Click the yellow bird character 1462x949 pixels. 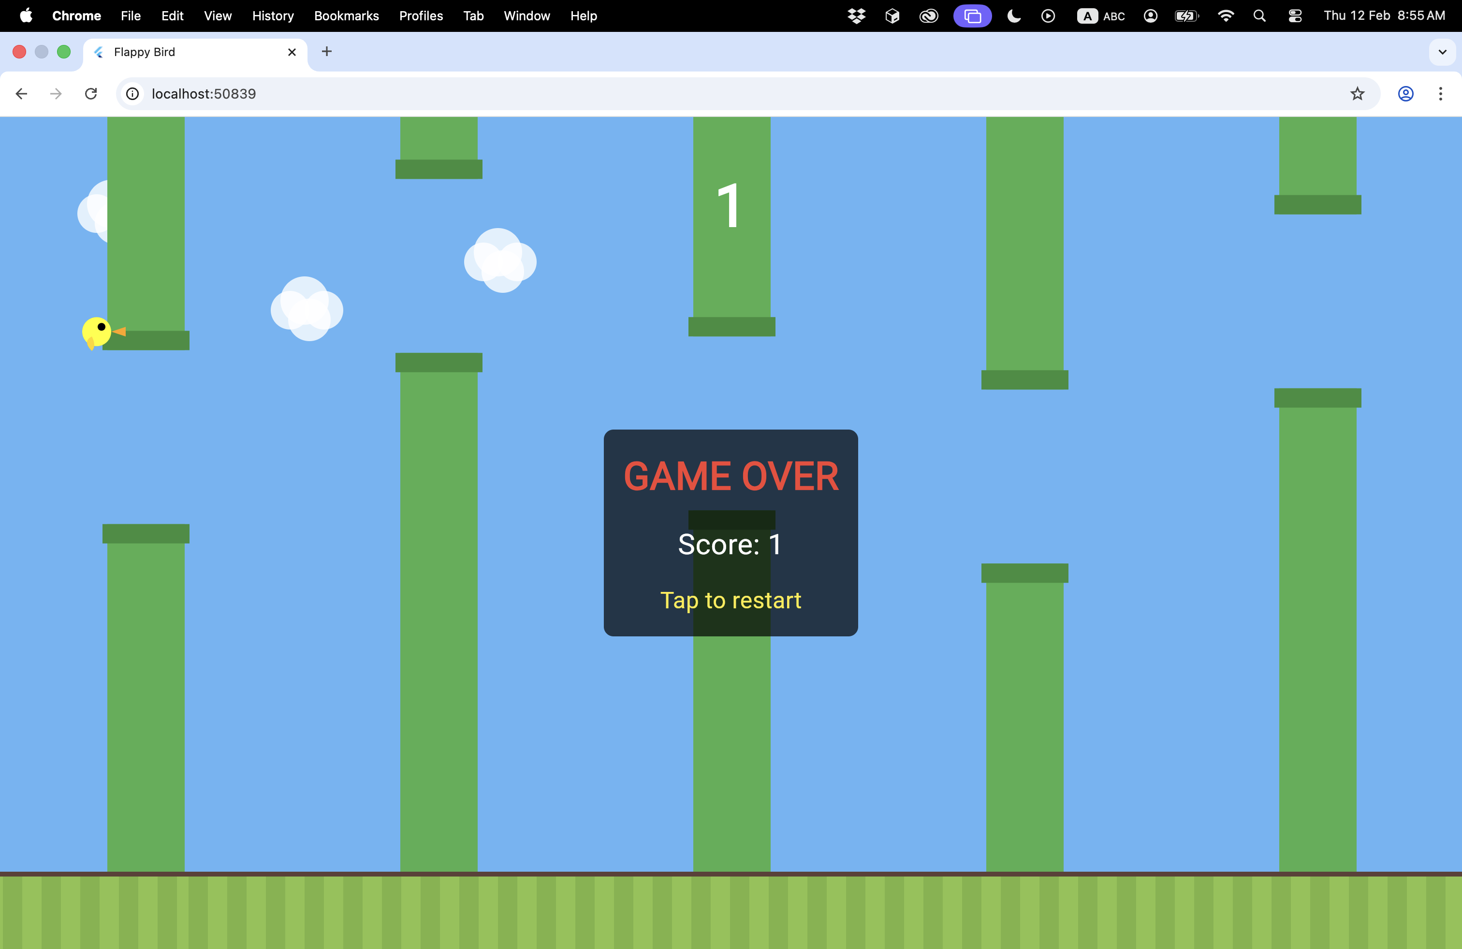pos(97,332)
